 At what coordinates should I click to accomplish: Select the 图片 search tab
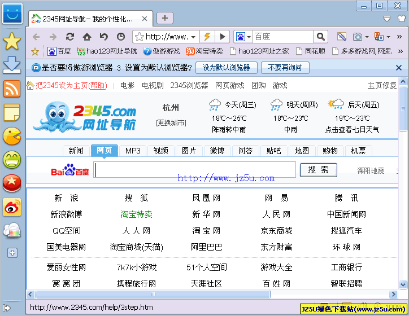[189, 151]
